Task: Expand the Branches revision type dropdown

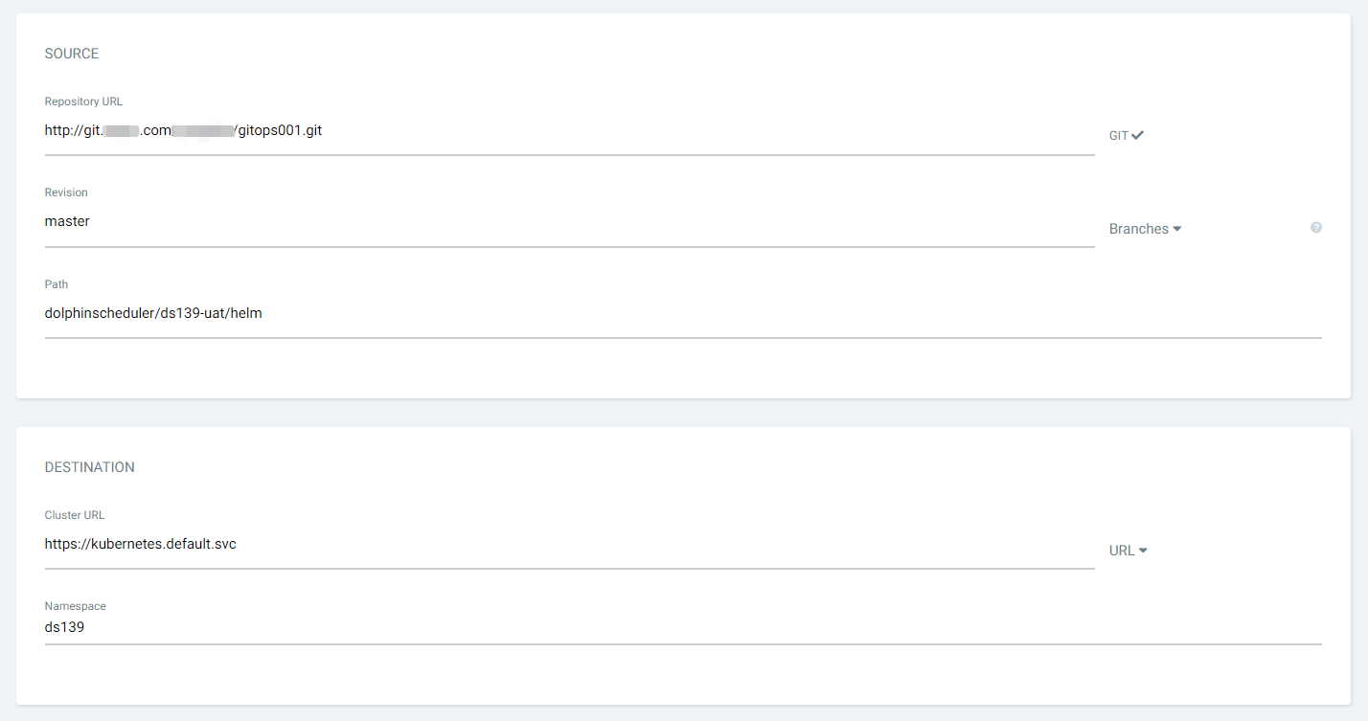Action: coord(1139,229)
